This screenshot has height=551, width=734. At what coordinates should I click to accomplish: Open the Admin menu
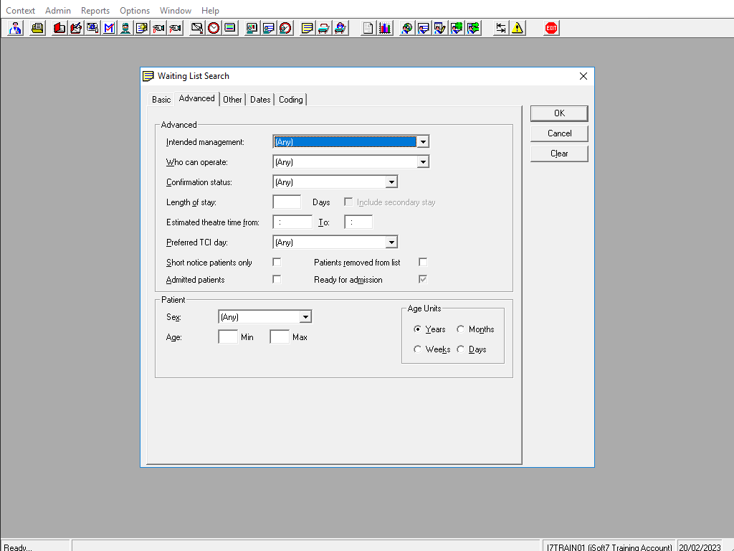(58, 10)
